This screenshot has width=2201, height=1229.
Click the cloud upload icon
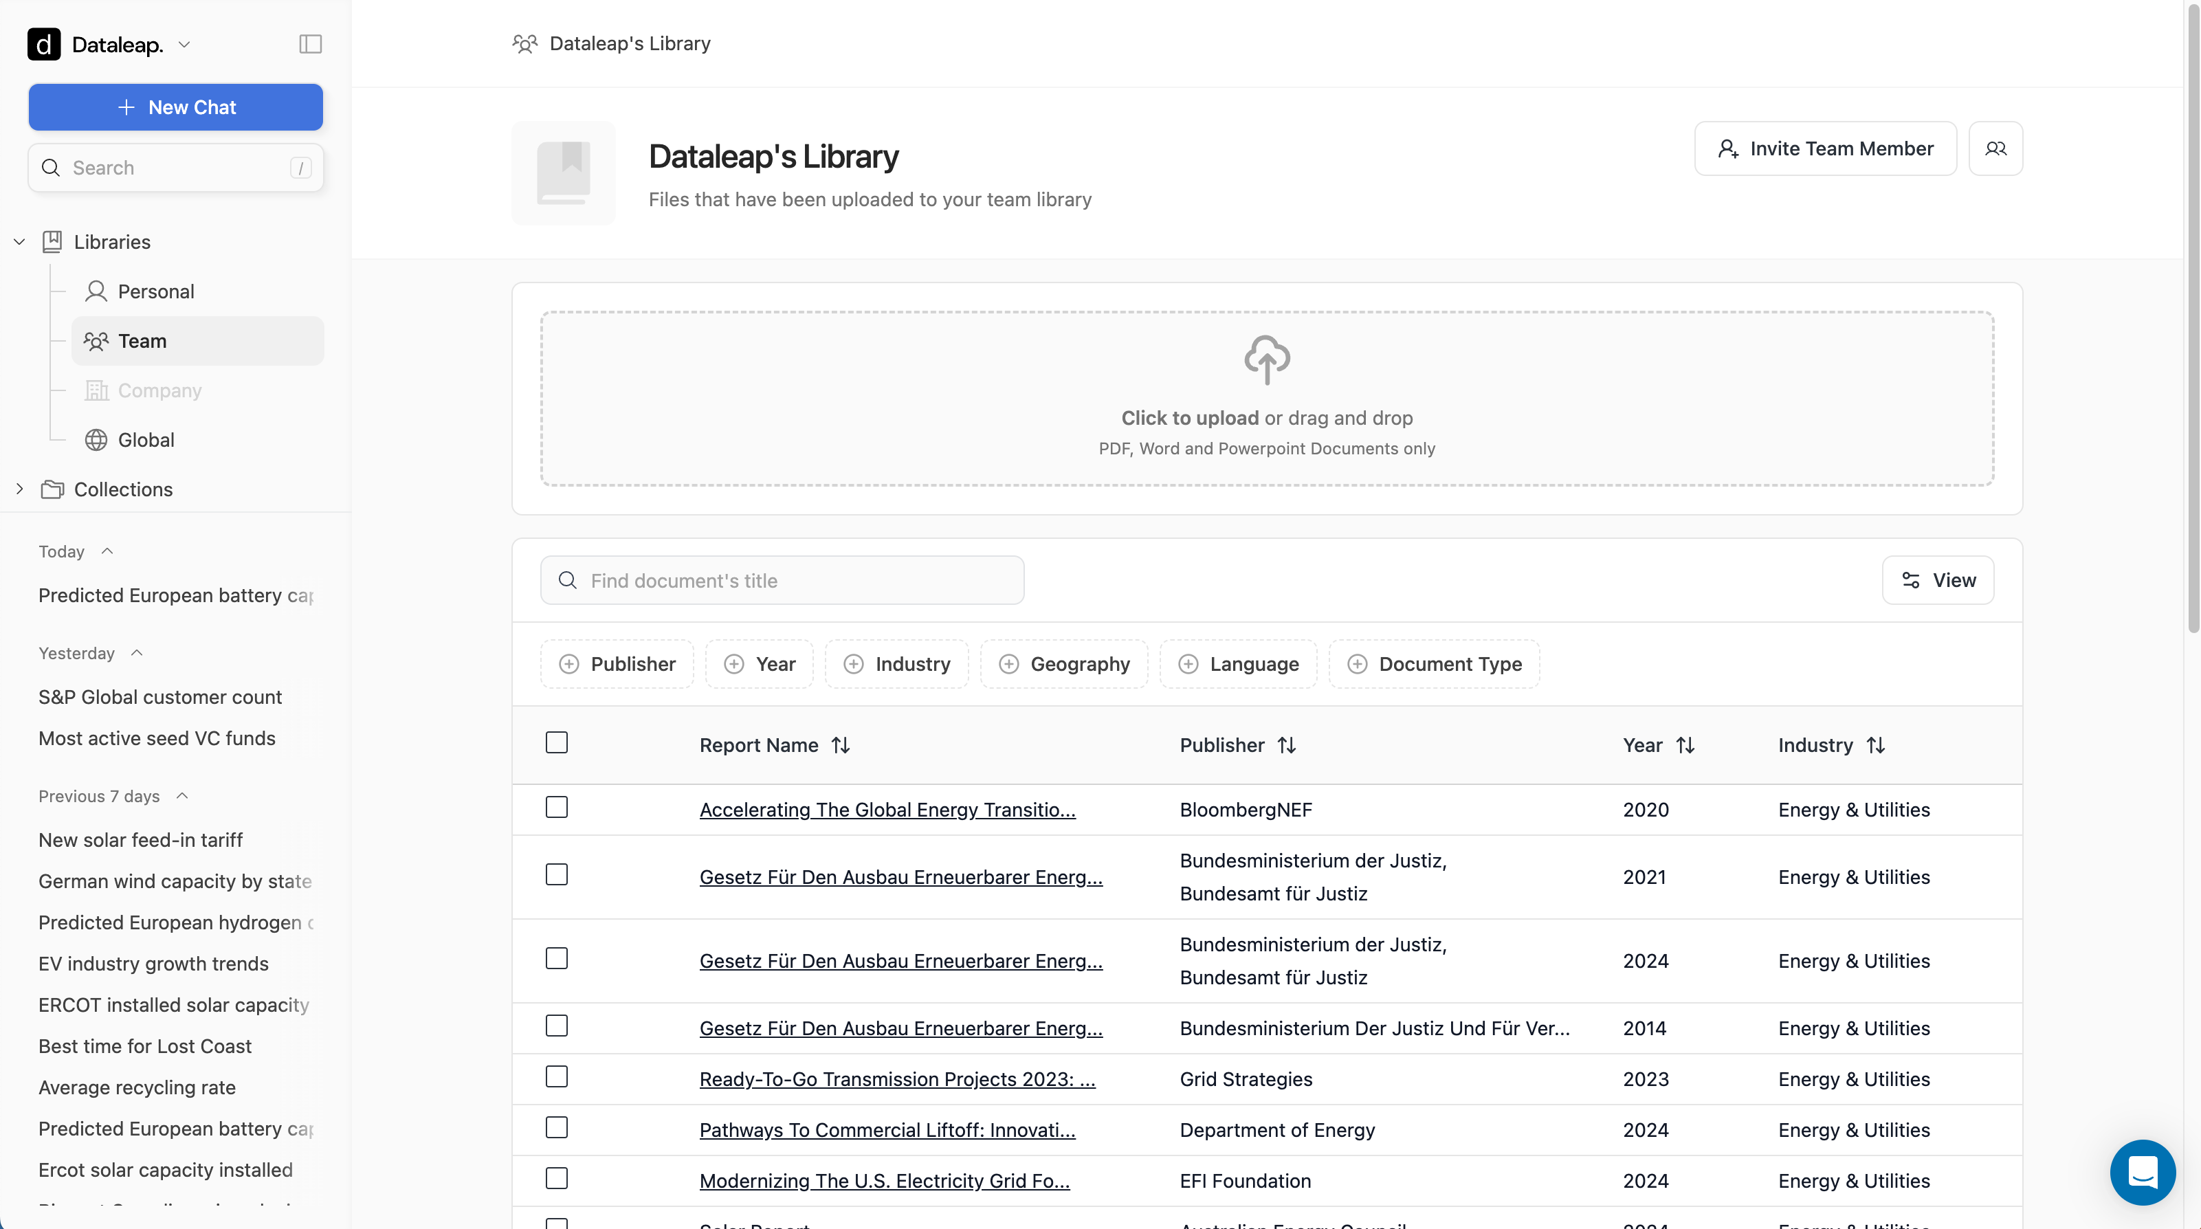(1266, 359)
